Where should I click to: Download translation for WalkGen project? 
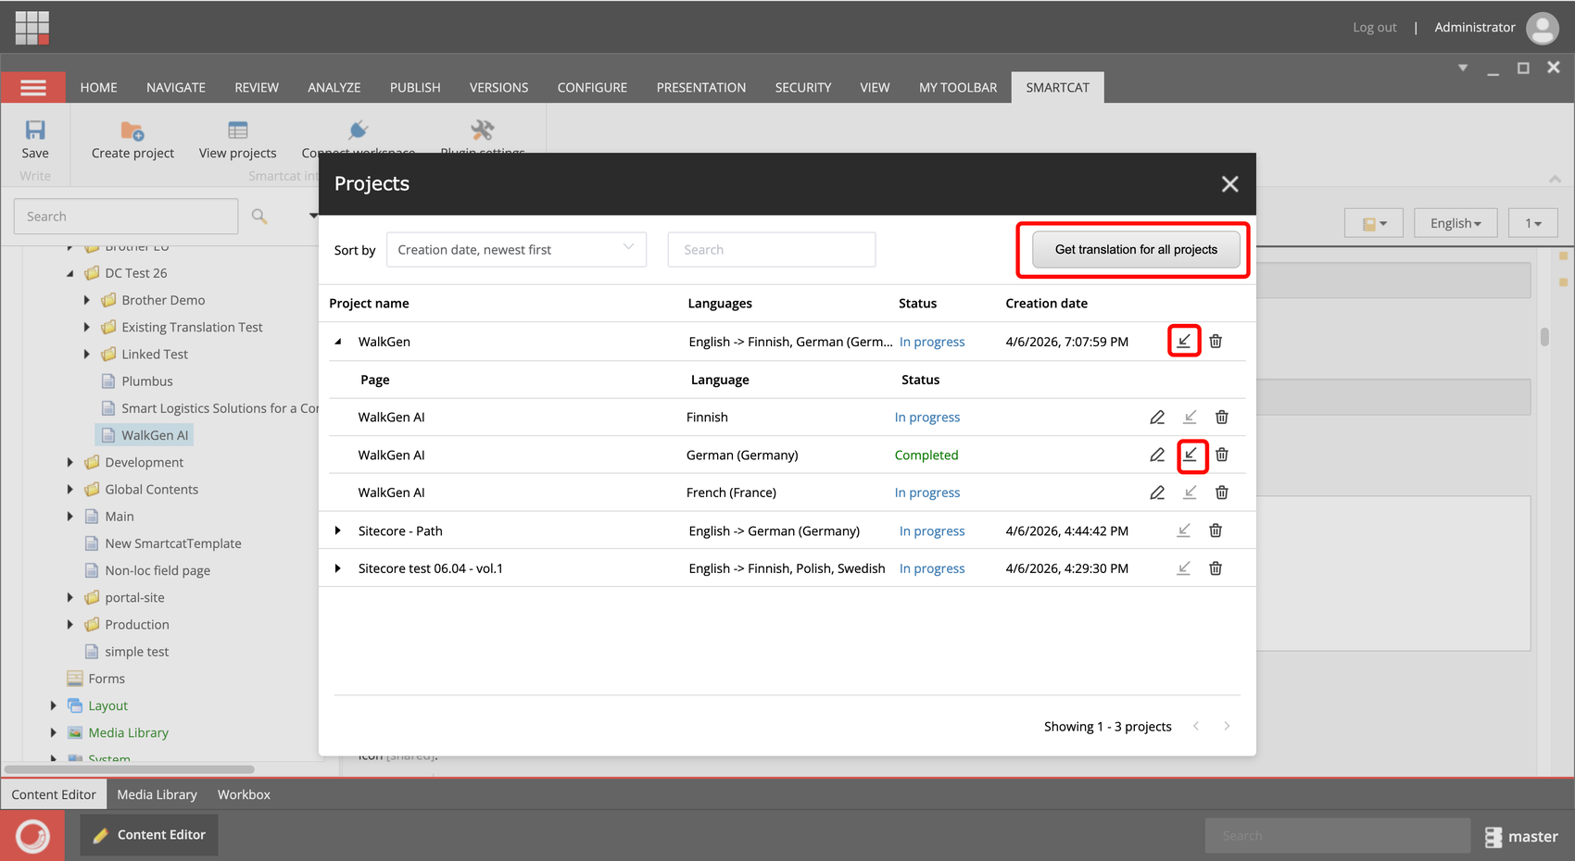[1184, 341]
